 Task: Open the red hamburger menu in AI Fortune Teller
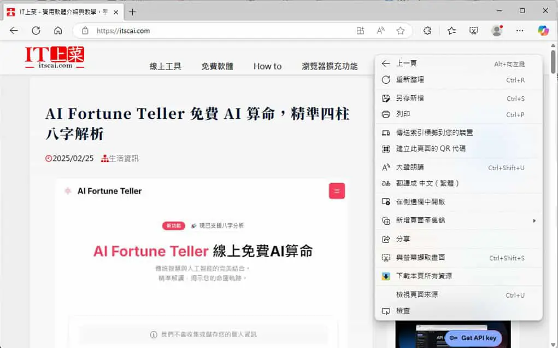(x=337, y=191)
